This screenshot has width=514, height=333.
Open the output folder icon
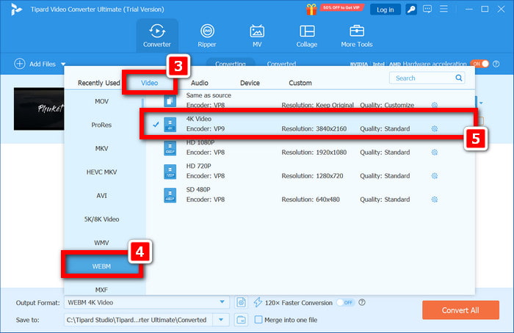241,320
